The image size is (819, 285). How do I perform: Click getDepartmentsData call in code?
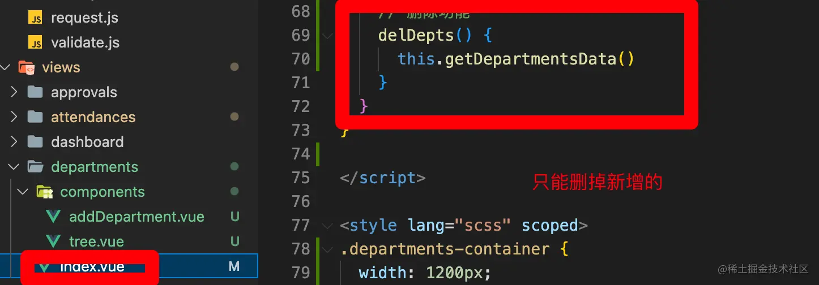pyautogui.click(x=530, y=59)
